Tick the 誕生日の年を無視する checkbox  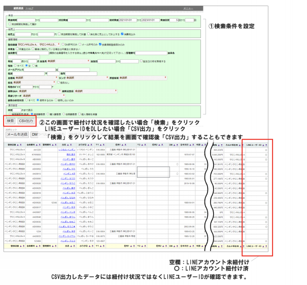(141, 61)
